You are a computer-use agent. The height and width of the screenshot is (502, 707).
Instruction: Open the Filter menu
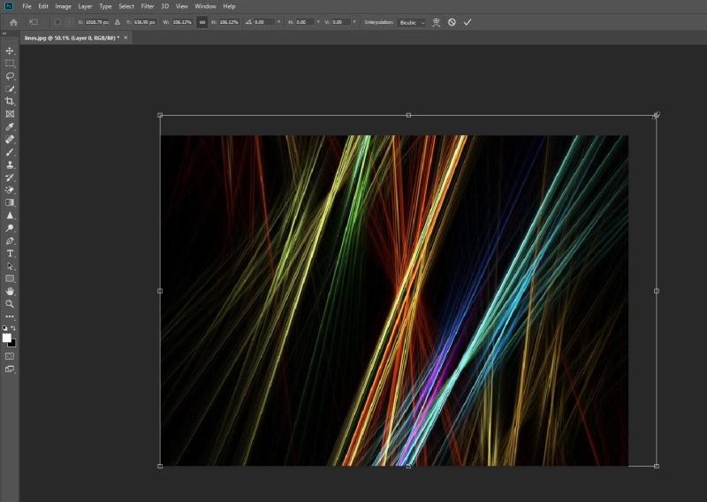click(x=148, y=6)
